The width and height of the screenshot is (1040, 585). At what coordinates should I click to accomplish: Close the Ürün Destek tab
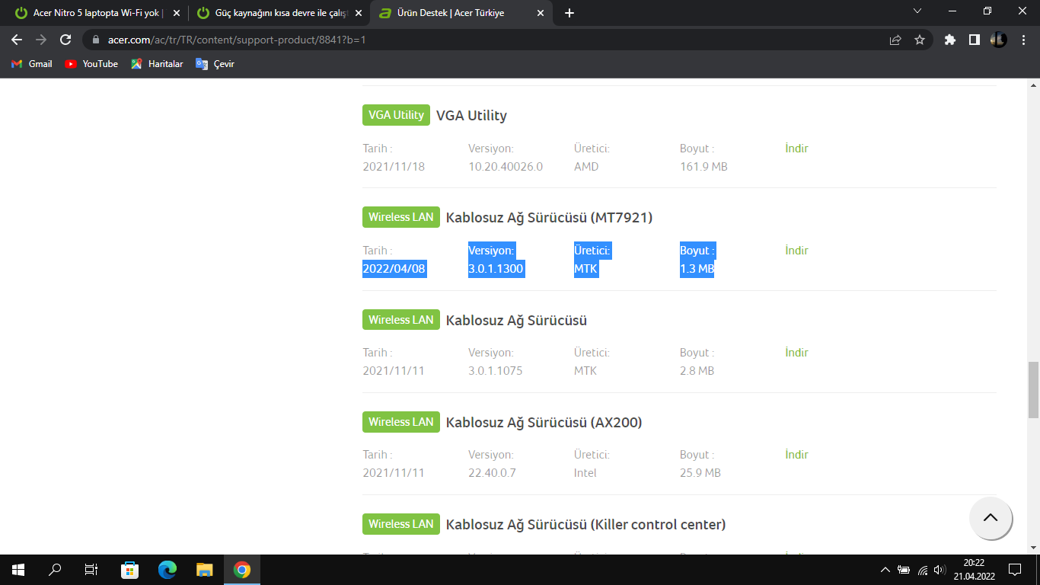(x=541, y=13)
